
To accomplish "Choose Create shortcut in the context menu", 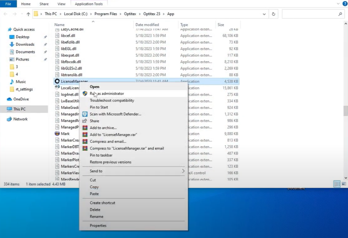I will click(x=102, y=203).
